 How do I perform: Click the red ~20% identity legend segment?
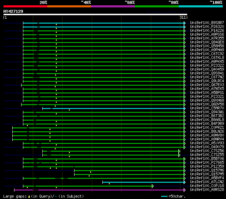tap(25, 6)
